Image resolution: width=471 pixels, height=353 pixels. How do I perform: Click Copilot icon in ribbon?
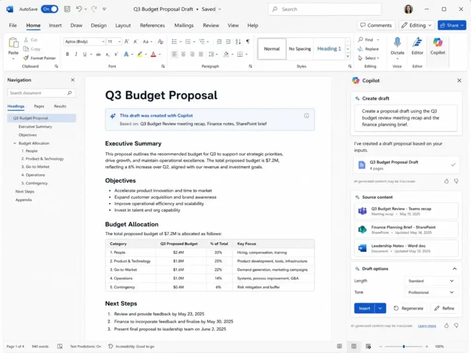(438, 43)
